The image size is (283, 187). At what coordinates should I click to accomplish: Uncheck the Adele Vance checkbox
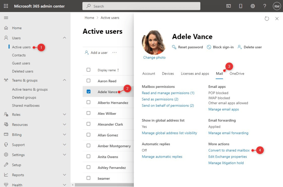[x=89, y=91]
